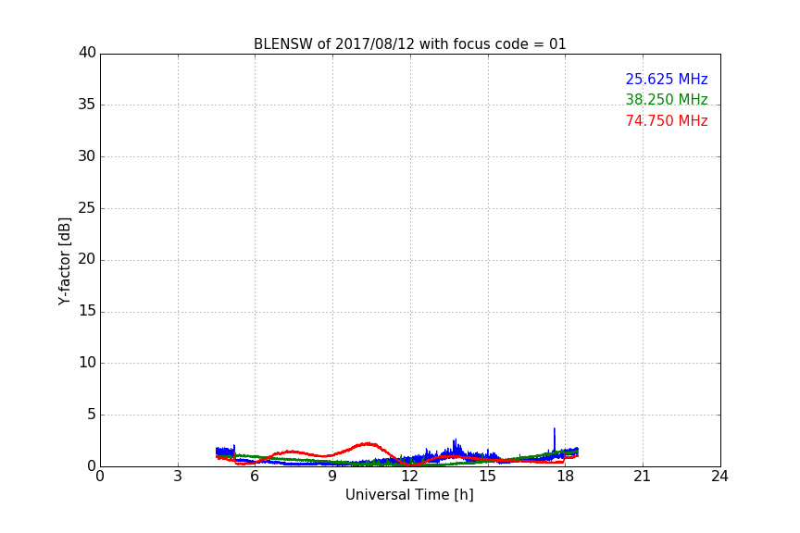This screenshot has width=800, height=533.
Task: Select the green '38.250 MHz' legend label
Action: click(x=667, y=99)
